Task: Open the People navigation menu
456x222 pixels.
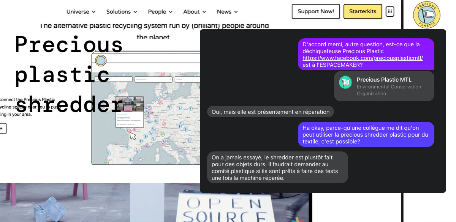Action: [x=160, y=12]
